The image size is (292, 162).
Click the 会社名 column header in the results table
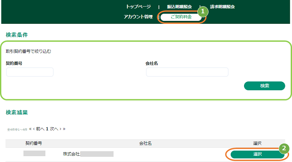click(146, 143)
